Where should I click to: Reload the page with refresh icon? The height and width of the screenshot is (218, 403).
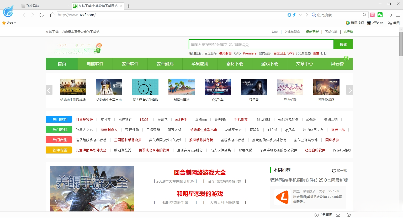(x=41, y=15)
